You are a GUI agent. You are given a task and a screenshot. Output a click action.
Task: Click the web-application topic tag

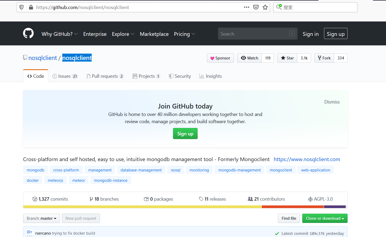coord(316,170)
